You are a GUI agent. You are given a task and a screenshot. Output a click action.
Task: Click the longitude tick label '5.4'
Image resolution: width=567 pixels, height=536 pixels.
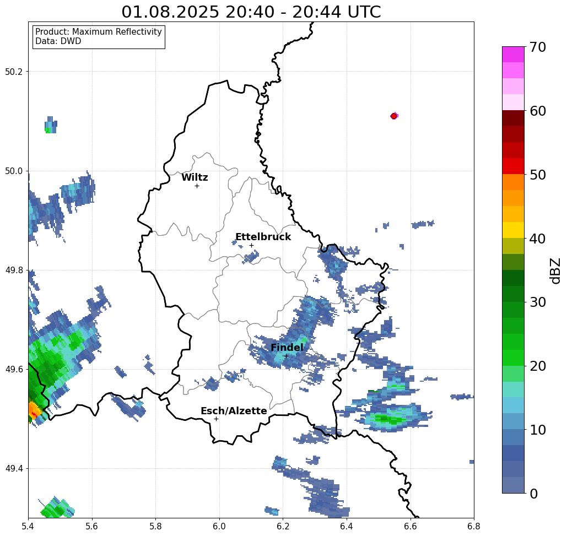pyautogui.click(x=29, y=526)
